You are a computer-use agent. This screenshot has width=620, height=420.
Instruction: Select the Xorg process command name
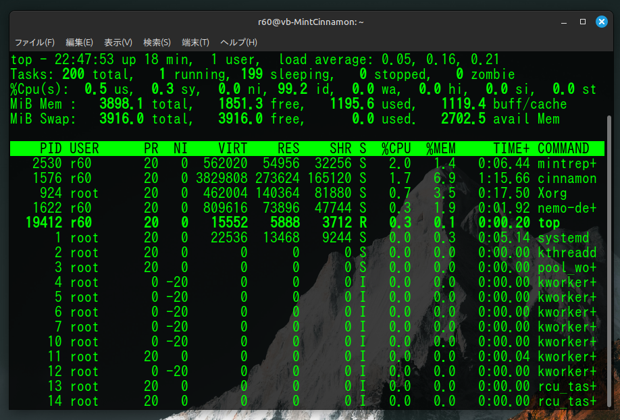coord(552,193)
